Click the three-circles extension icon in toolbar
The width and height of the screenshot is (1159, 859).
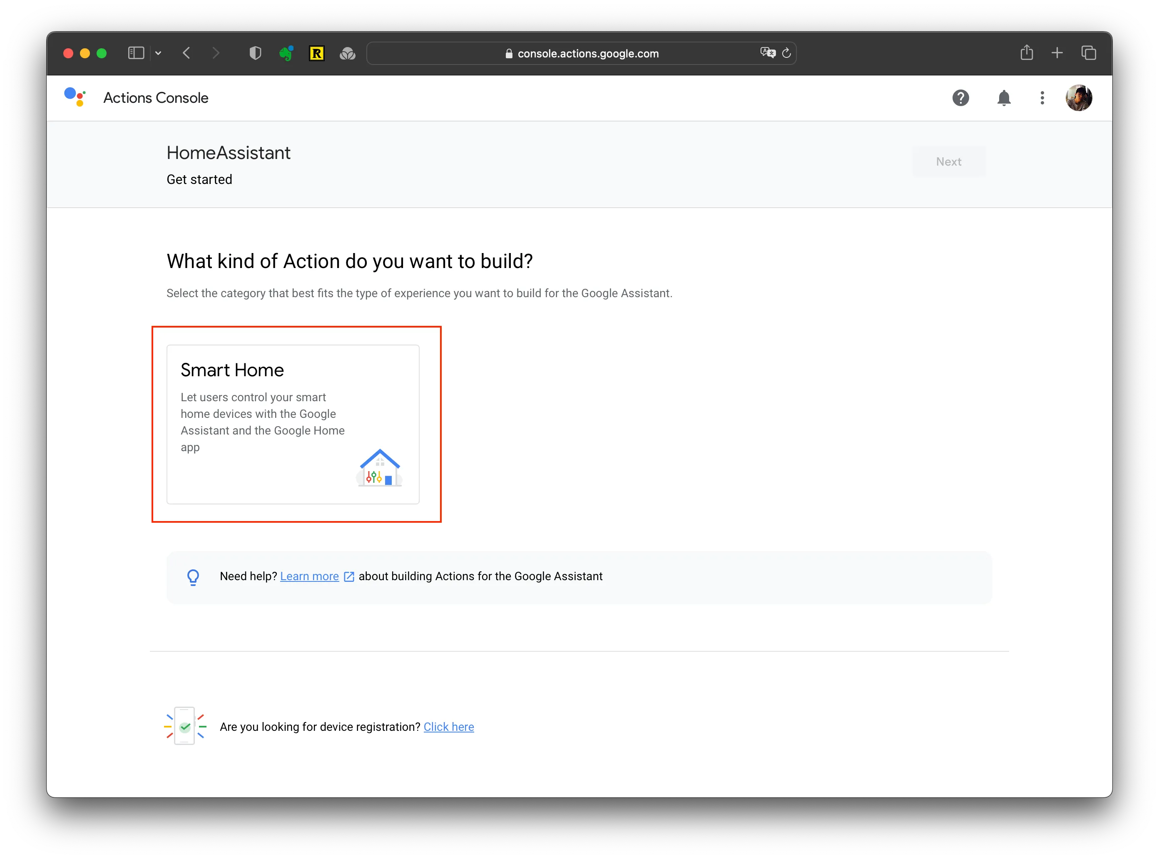(x=348, y=54)
